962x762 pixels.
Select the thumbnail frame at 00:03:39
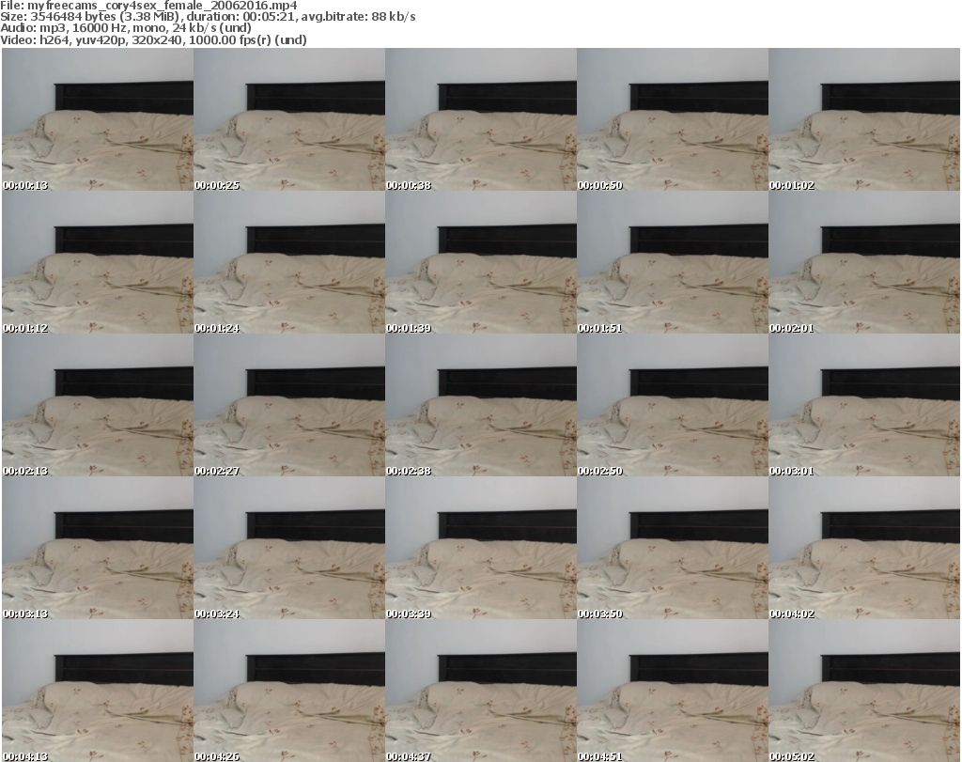pos(481,548)
